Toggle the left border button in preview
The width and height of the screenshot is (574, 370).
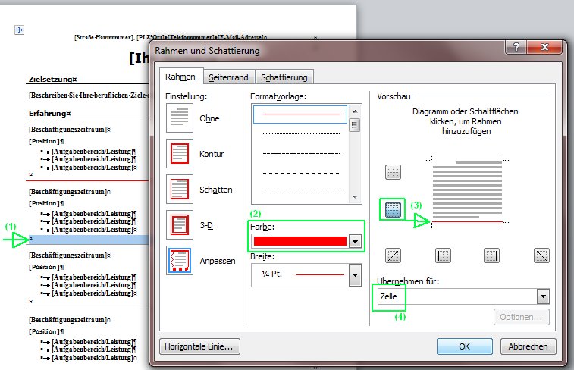coord(444,256)
